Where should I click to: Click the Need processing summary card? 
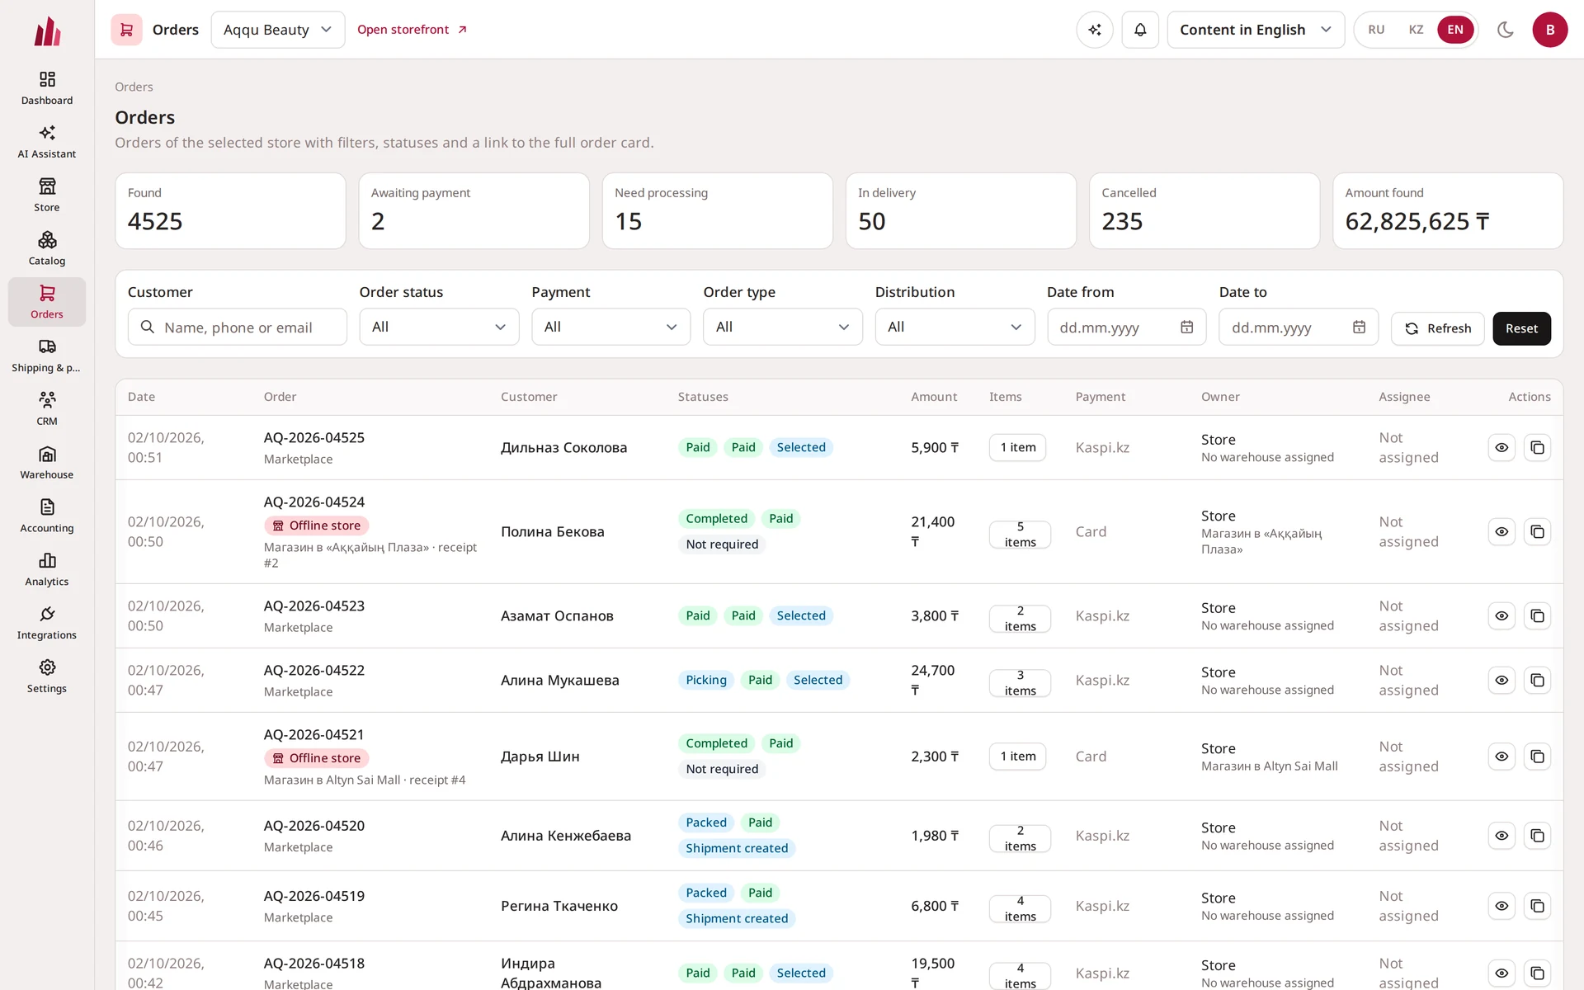(717, 210)
